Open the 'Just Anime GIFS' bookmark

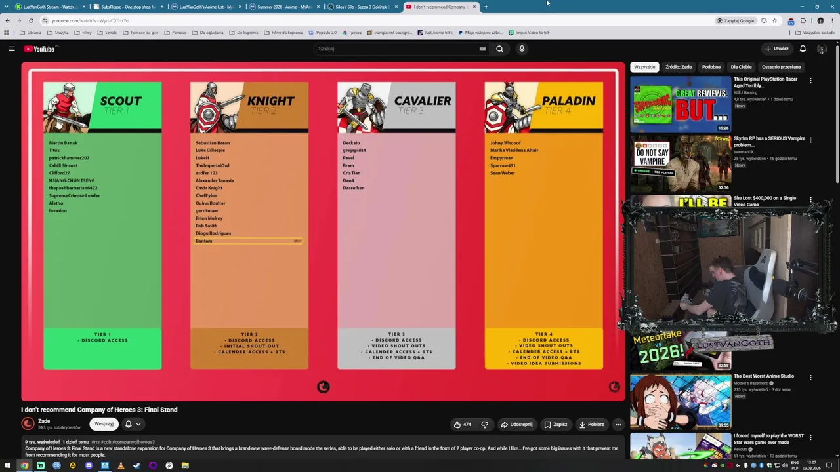click(434, 33)
